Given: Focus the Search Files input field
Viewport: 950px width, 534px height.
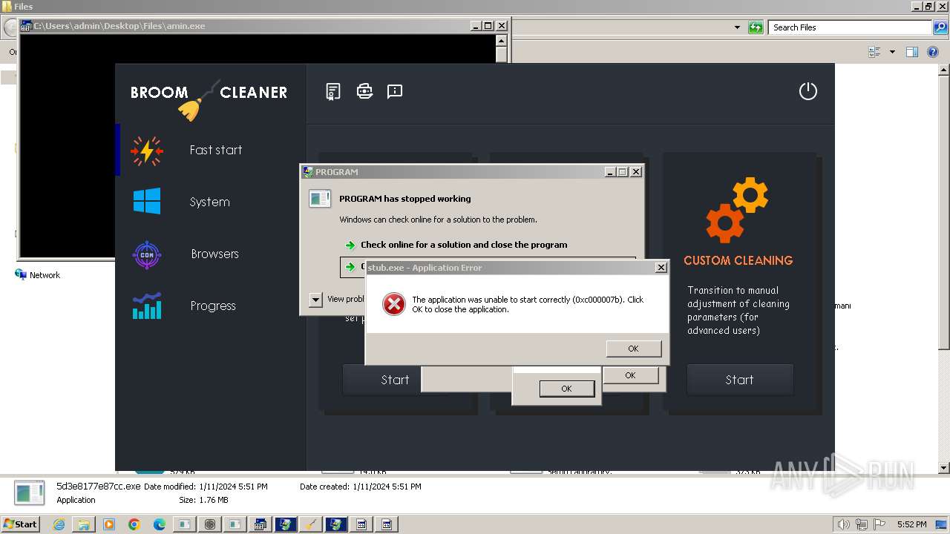Looking at the screenshot, I should (x=849, y=27).
